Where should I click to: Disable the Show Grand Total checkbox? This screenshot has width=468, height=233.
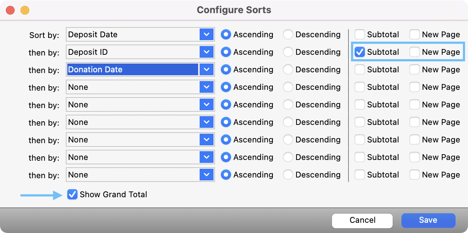(72, 195)
